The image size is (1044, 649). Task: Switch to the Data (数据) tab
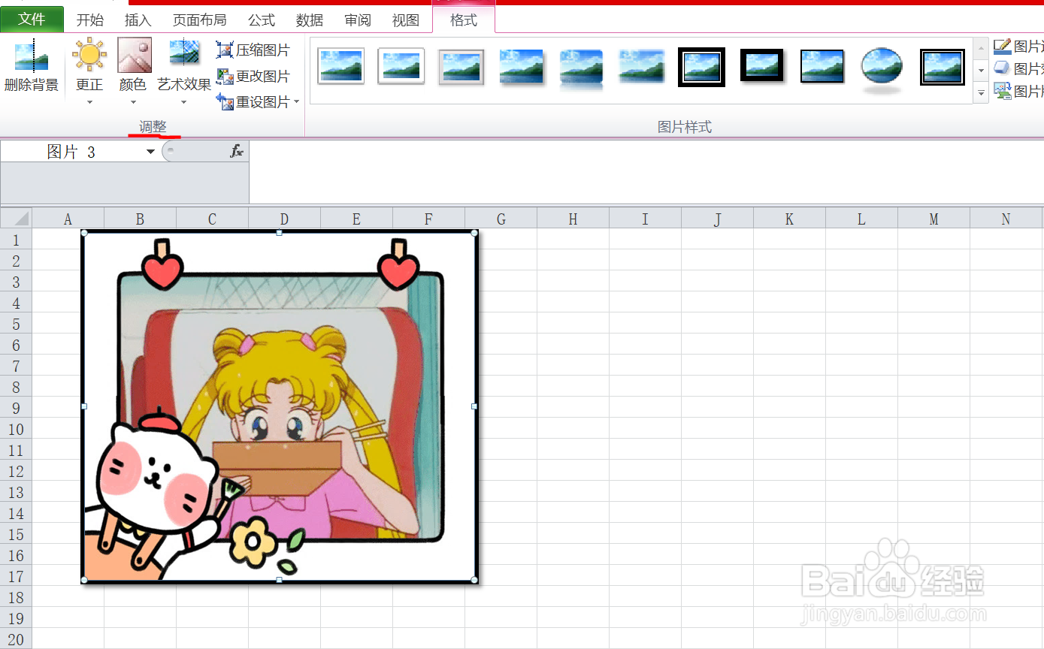[x=310, y=20]
